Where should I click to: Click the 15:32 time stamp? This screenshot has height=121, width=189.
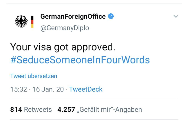tap(18, 89)
